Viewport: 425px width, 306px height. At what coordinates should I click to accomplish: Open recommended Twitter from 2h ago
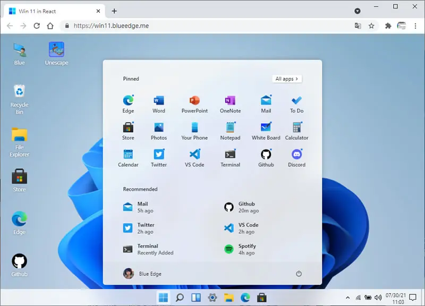pyautogui.click(x=139, y=228)
